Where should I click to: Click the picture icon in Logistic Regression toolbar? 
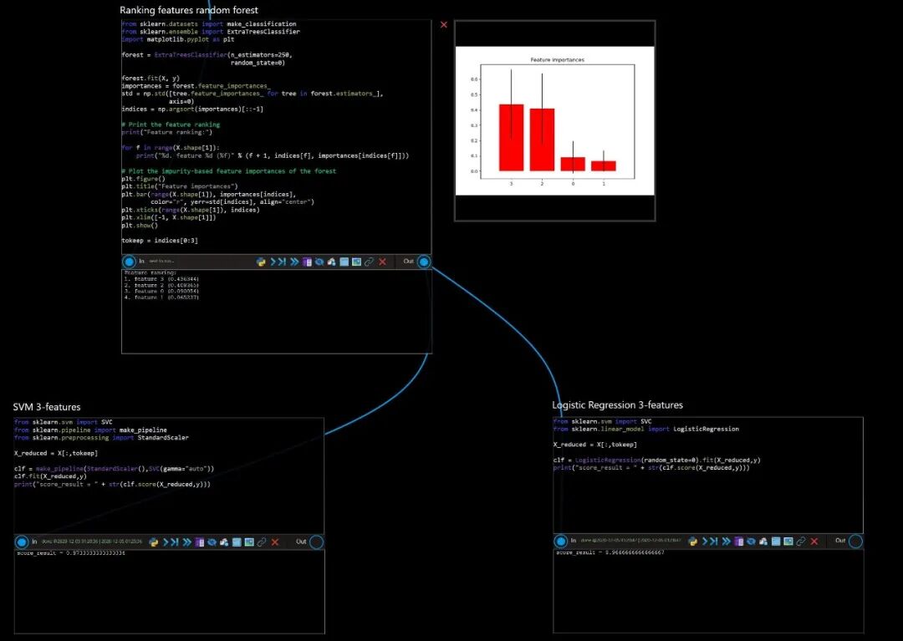pos(788,542)
